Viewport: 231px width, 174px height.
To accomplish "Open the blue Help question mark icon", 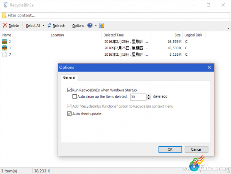I will [x=90, y=25].
